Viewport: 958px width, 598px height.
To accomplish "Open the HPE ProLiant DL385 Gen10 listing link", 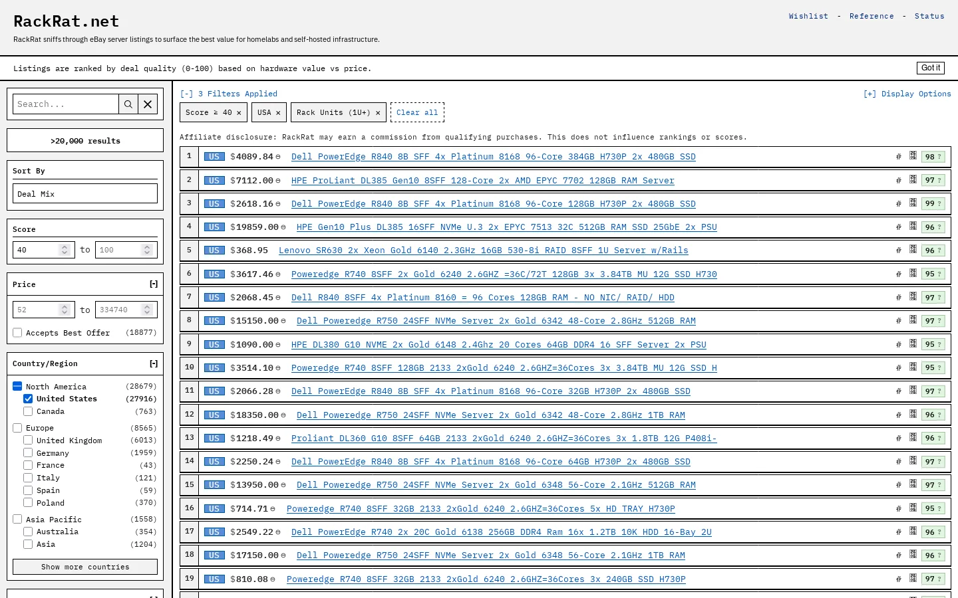I will [482, 180].
